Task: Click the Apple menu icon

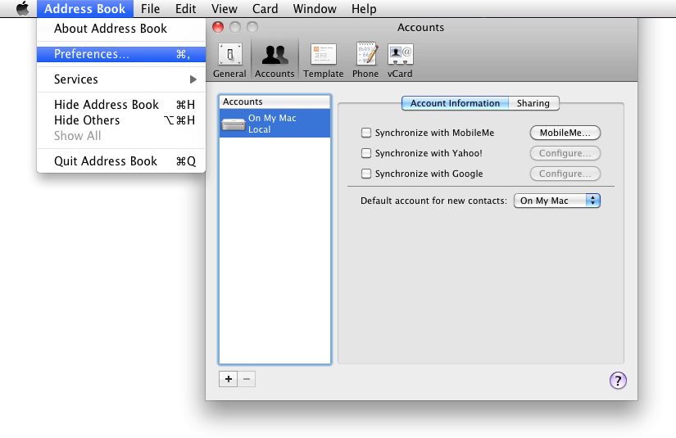Action: point(22,9)
